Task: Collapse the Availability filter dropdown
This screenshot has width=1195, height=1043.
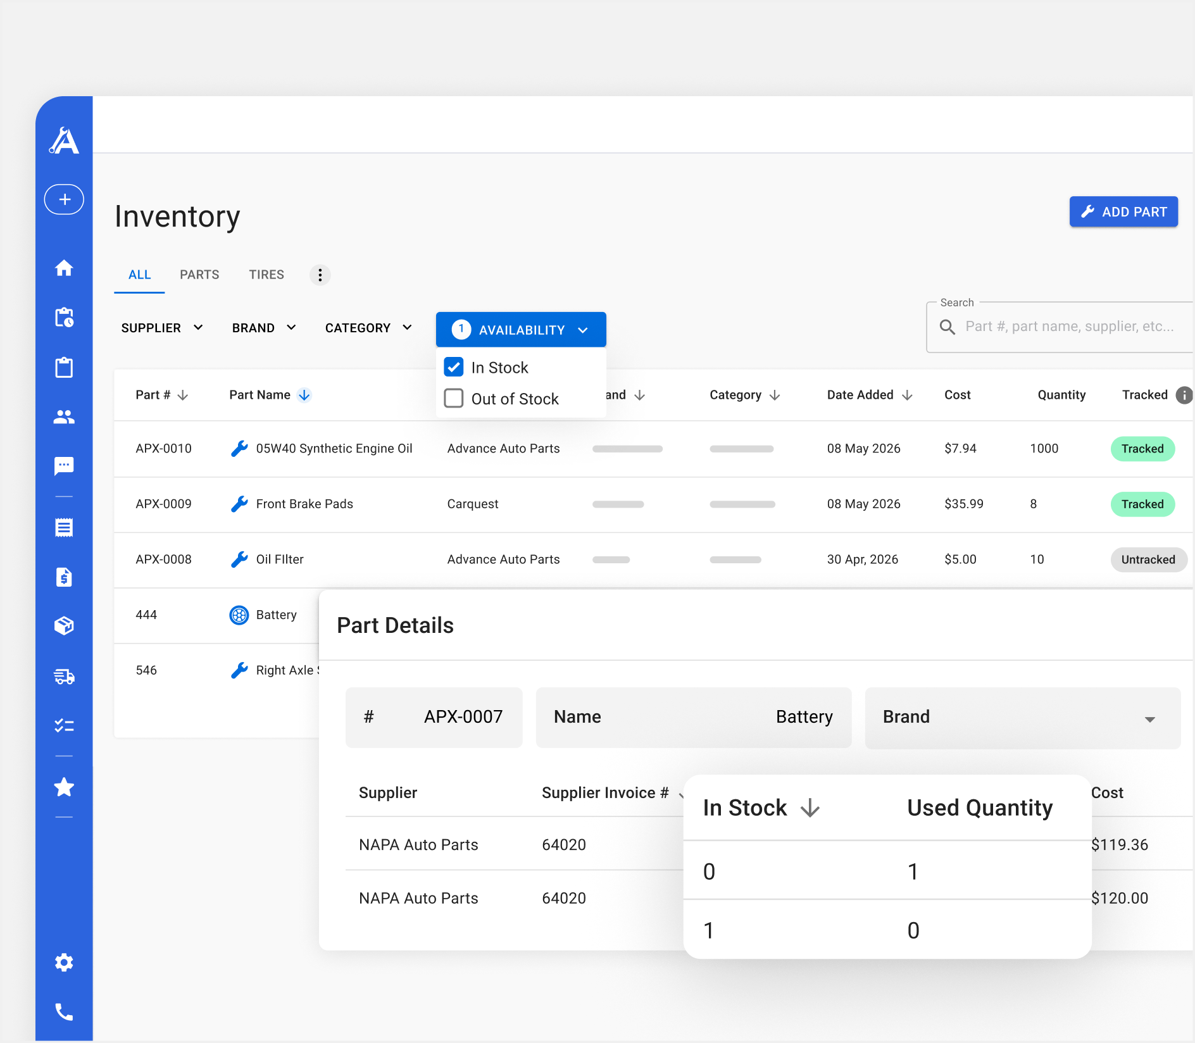Action: (x=521, y=329)
